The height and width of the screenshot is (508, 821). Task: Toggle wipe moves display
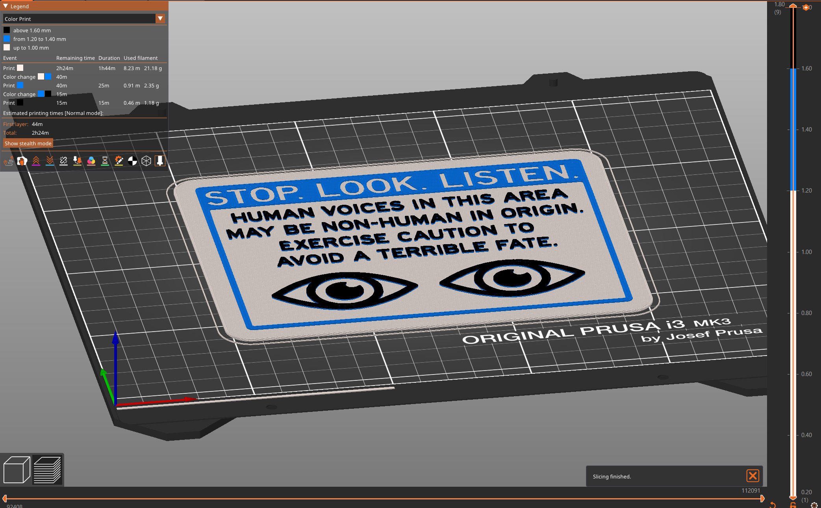pos(22,161)
